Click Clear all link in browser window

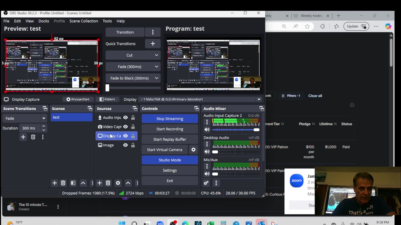[x=315, y=96]
